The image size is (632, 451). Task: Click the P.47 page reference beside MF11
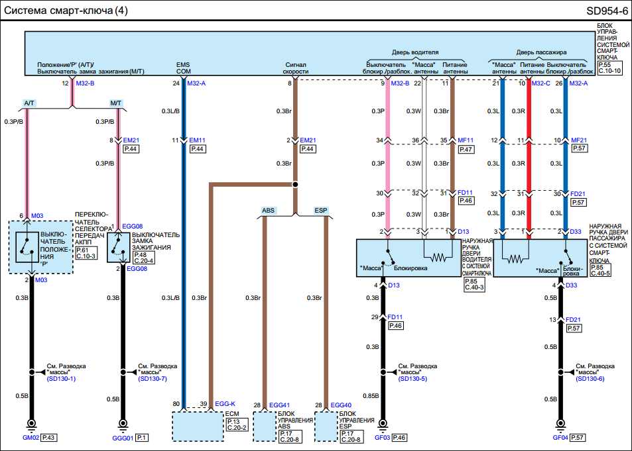pyautogui.click(x=466, y=150)
